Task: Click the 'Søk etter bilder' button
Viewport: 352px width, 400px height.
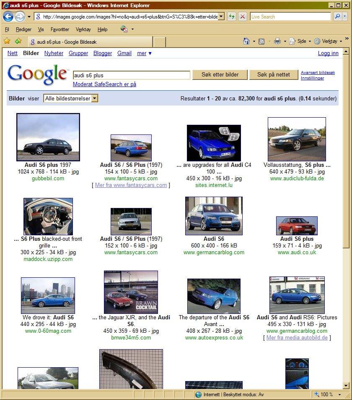Action: point(220,74)
